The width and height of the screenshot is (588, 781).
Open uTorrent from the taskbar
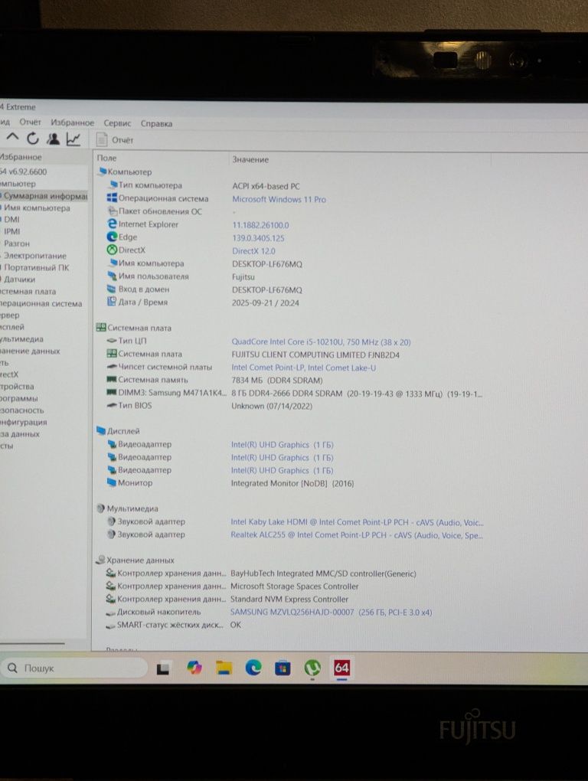coord(312,668)
